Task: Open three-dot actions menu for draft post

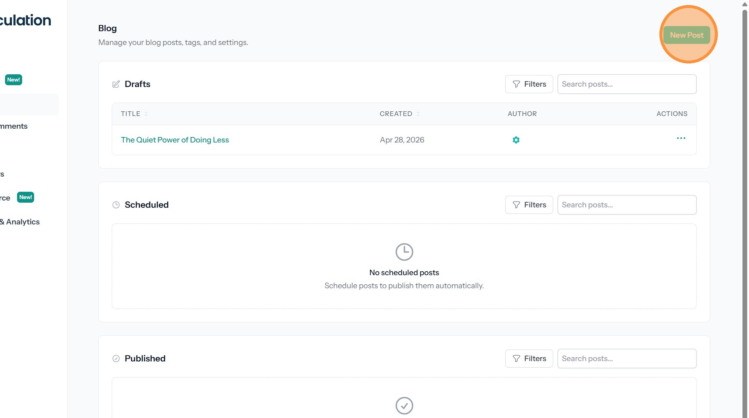Action: pos(681,138)
